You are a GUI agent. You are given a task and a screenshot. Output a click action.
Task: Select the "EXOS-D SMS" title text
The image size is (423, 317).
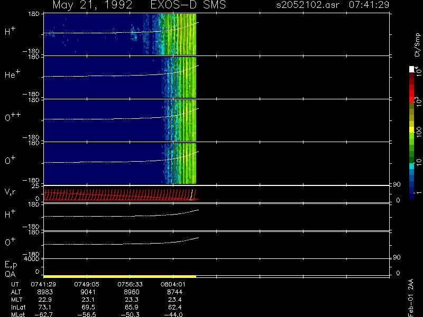click(x=188, y=5)
